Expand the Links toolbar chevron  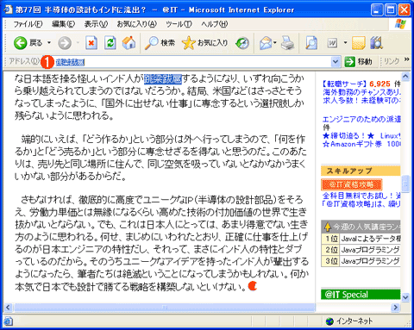point(406,59)
